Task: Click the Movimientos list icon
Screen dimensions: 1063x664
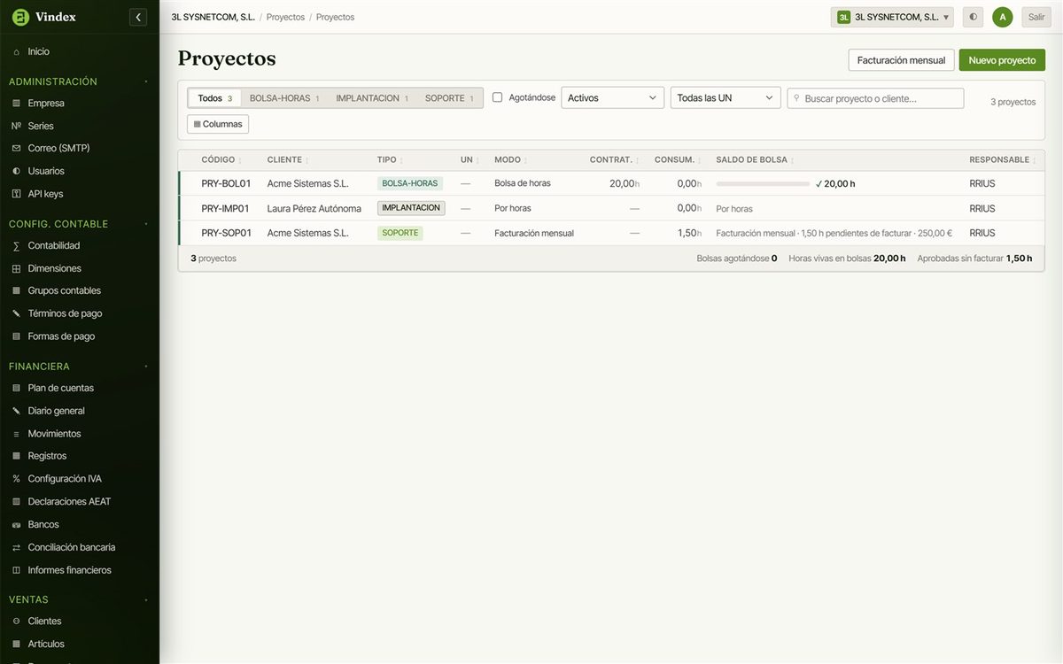Action: point(16,434)
